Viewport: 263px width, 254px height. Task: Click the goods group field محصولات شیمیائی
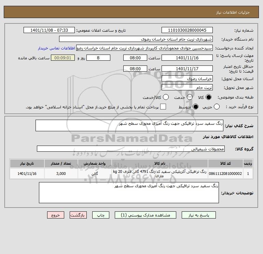pyautogui.click(x=131, y=149)
